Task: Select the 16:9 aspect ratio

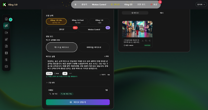Action: tap(49, 73)
